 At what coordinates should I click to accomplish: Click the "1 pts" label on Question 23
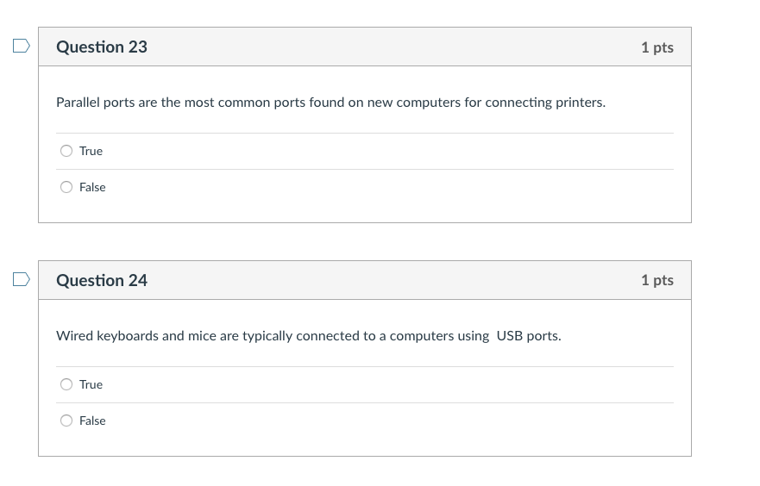[656, 47]
